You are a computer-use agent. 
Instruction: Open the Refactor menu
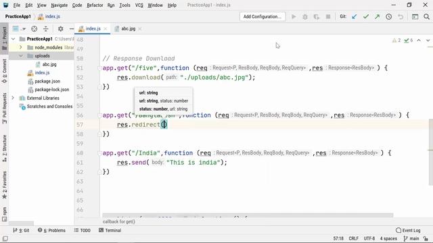[95, 5]
